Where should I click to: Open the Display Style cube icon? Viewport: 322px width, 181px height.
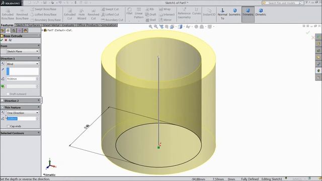(x=180, y=27)
